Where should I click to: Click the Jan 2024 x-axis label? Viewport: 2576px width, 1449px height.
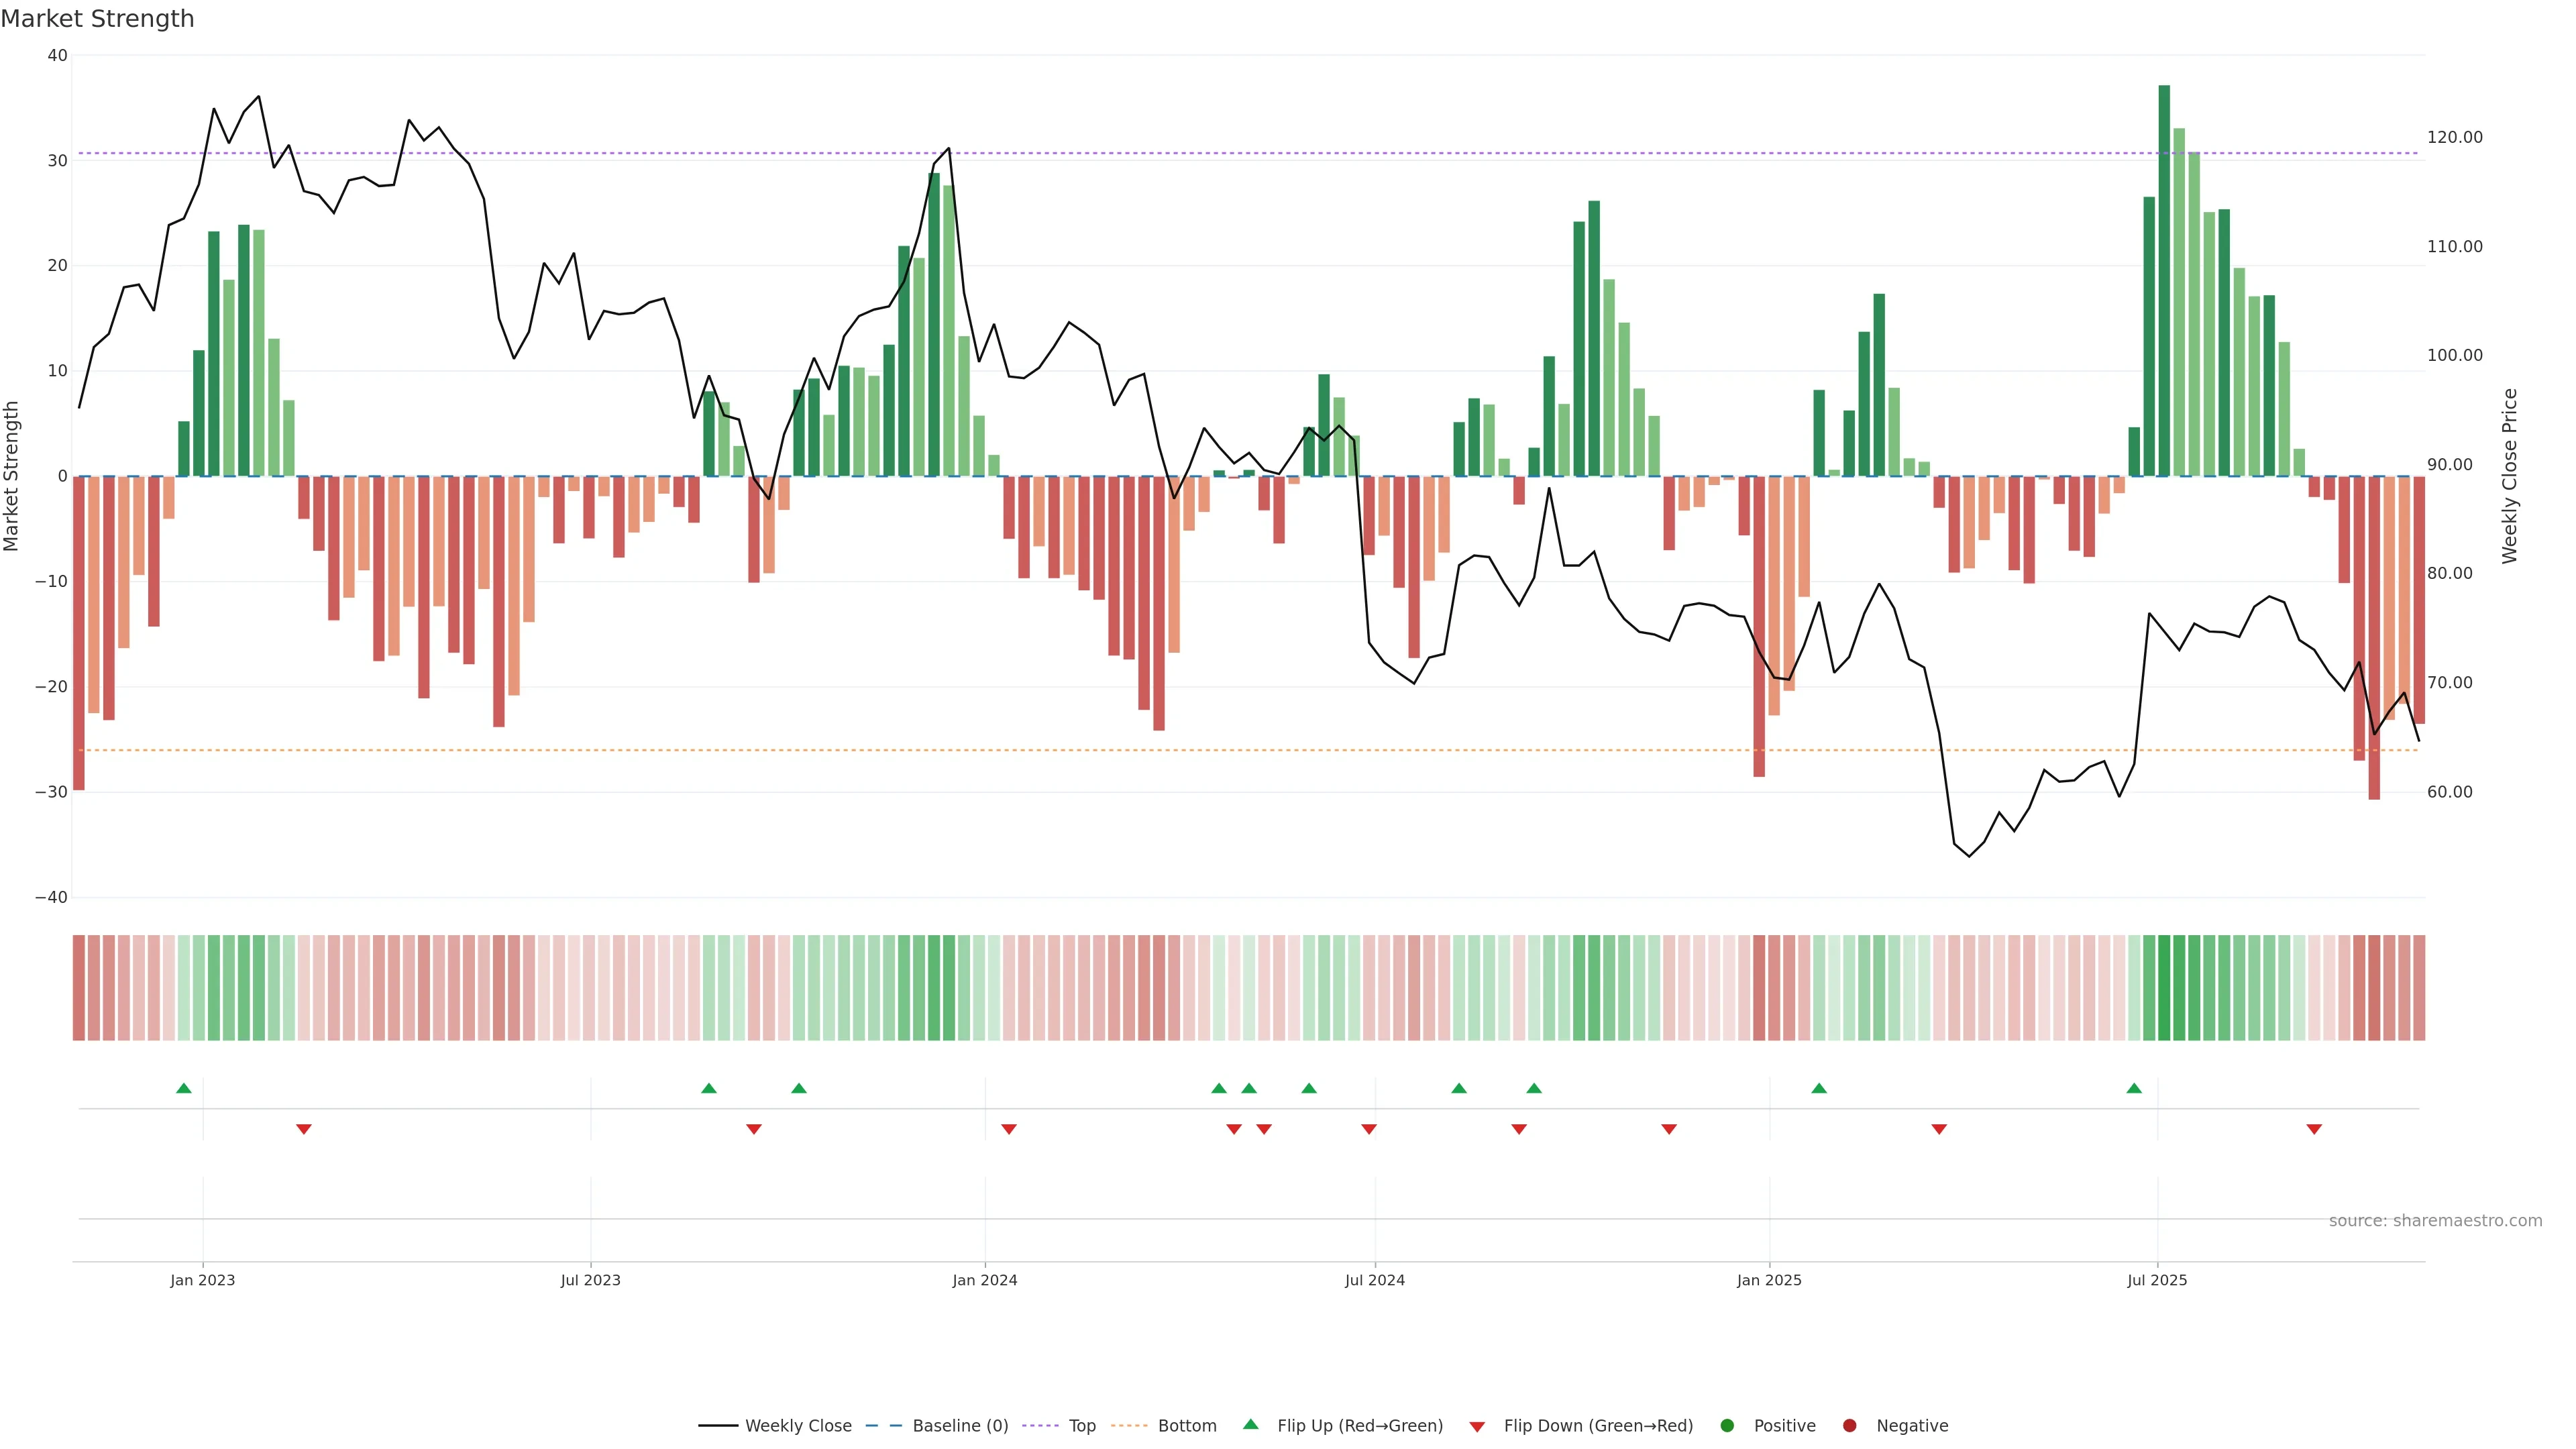coord(984,1280)
